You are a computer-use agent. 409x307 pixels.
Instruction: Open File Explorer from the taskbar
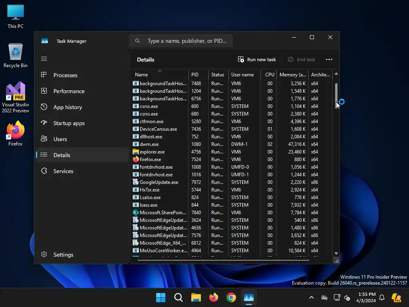tap(196, 297)
